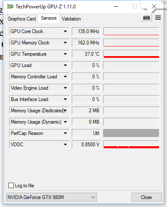The width and height of the screenshot is (167, 207).
Task: Click the GPU-Z app icon in title bar
Action: pyautogui.click(x=10, y=7)
